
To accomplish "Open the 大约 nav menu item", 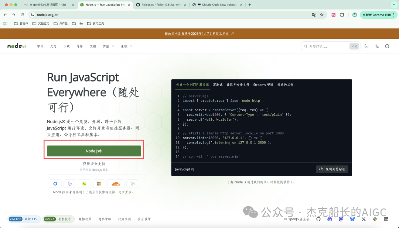I will coord(53,46).
